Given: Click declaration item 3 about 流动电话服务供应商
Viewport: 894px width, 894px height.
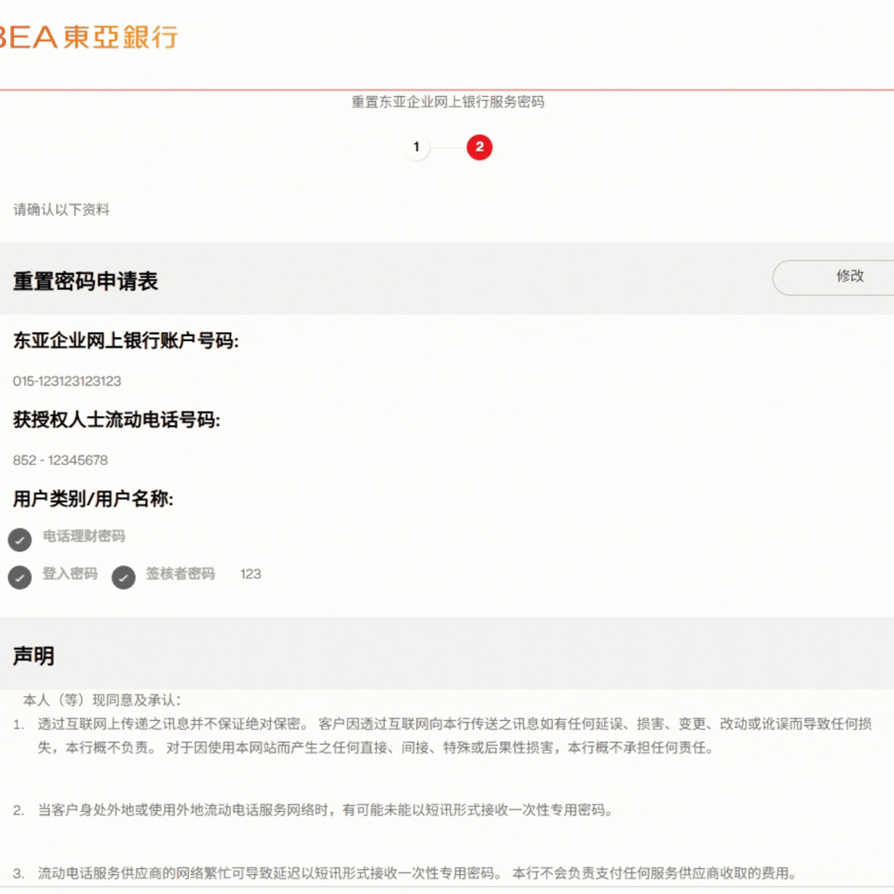Looking at the screenshot, I should tap(405, 873).
